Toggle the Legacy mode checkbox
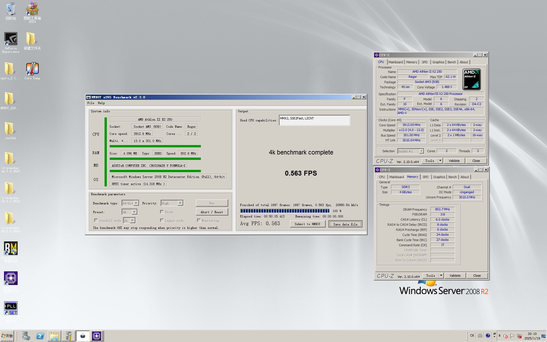This screenshot has width=547, height=342. 162,220
